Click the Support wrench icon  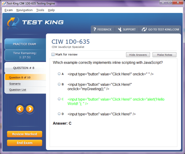click(x=120, y=29)
